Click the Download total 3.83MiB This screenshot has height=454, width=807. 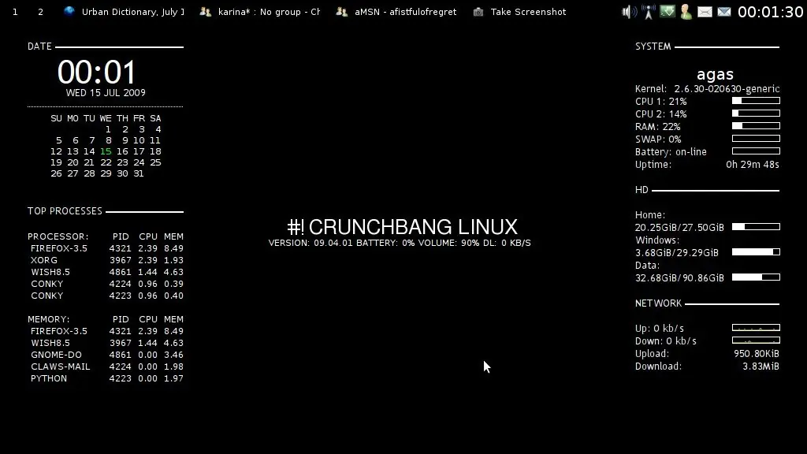[x=761, y=367]
